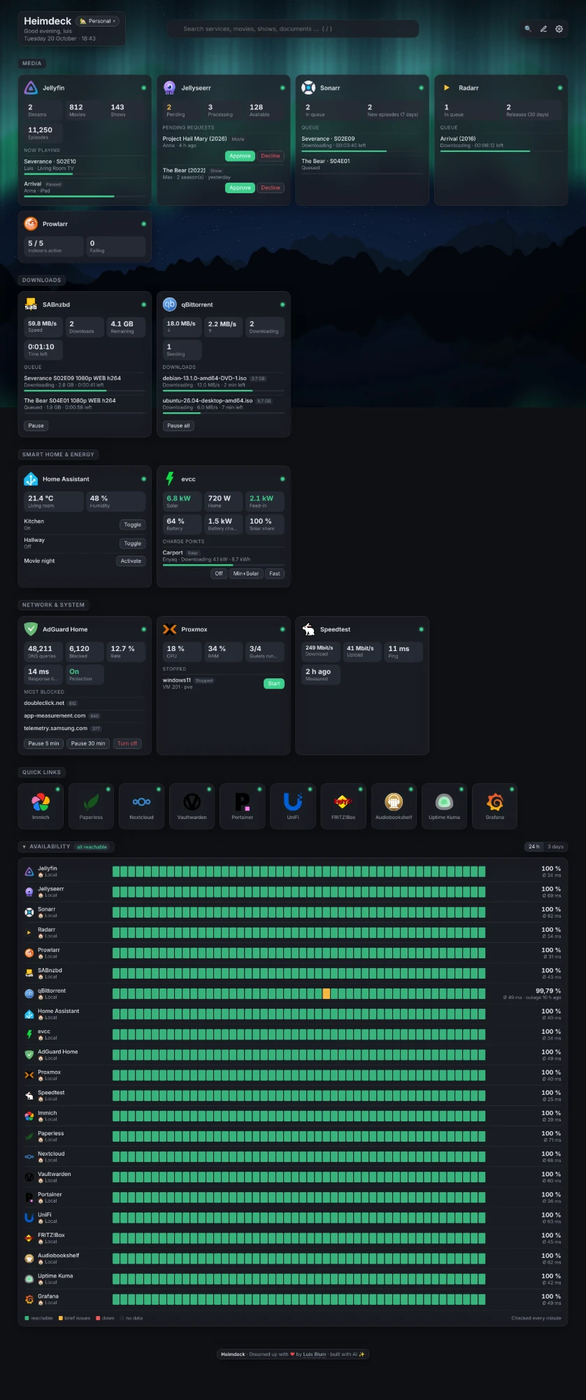Click the Smart Home & Energy section label
The width and height of the screenshot is (586, 1400).
(x=58, y=454)
